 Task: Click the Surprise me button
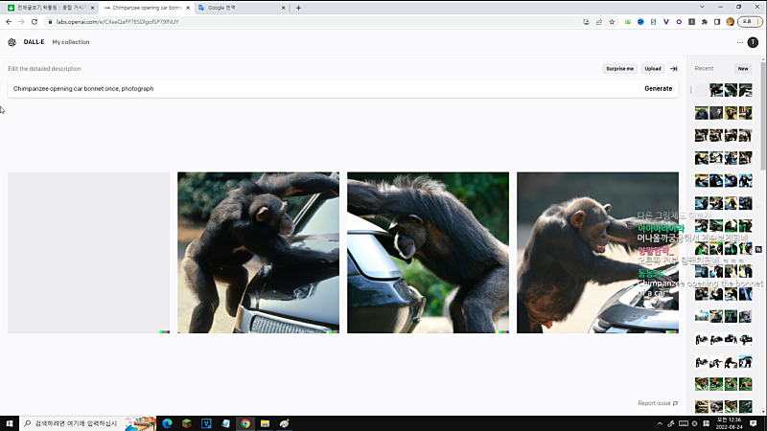(x=619, y=69)
